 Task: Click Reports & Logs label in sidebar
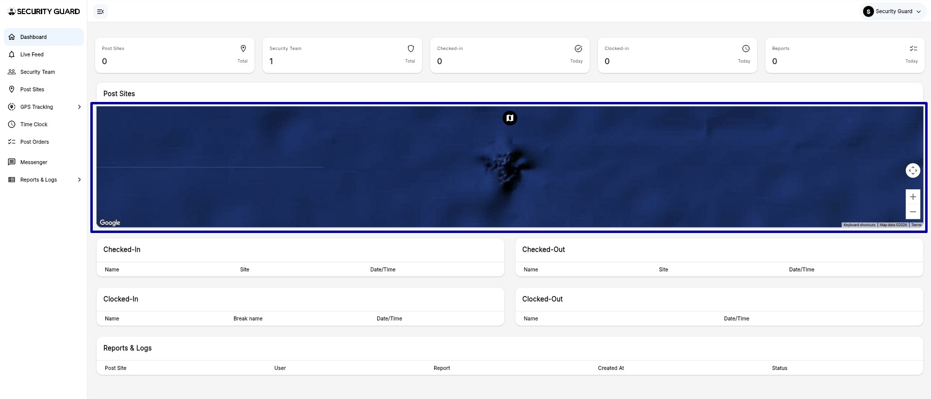click(39, 180)
